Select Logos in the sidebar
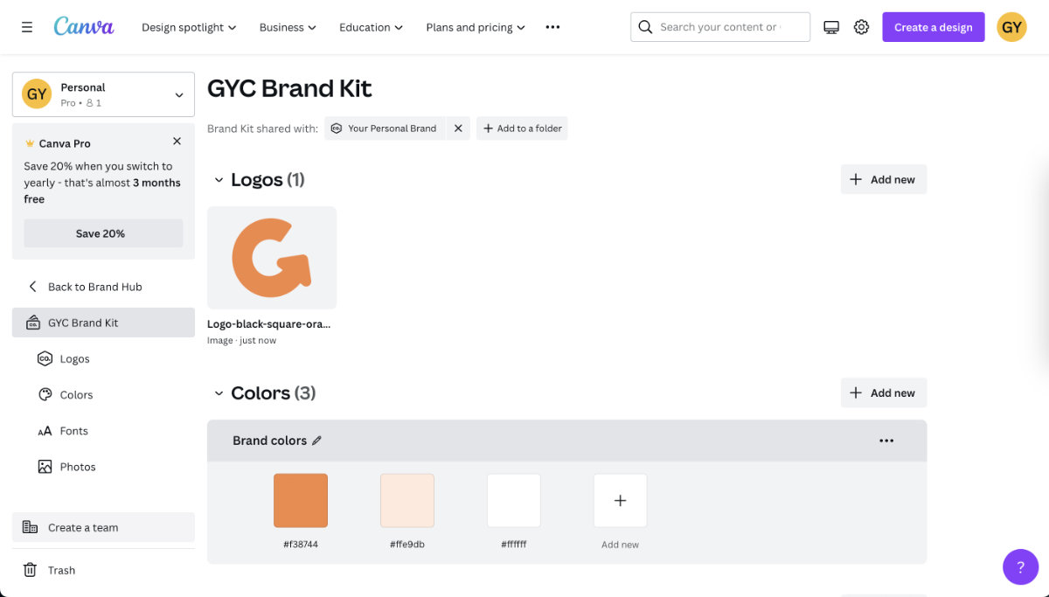Image resolution: width=1049 pixels, height=597 pixels. pos(103,358)
